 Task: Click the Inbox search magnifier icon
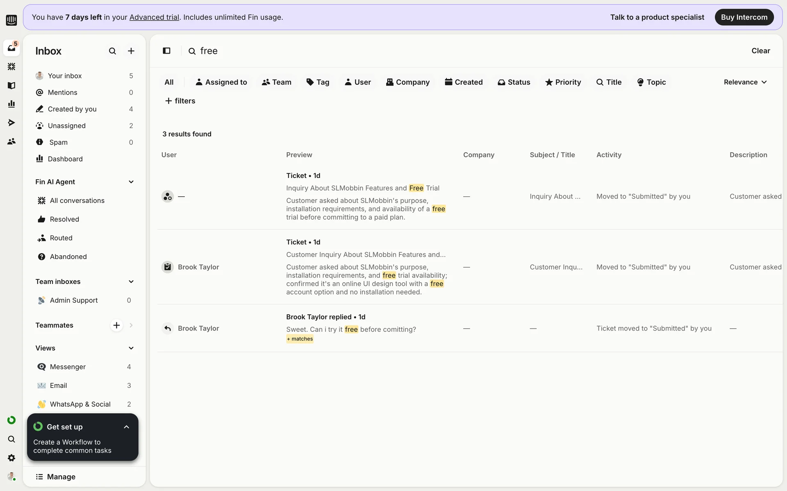(112, 51)
